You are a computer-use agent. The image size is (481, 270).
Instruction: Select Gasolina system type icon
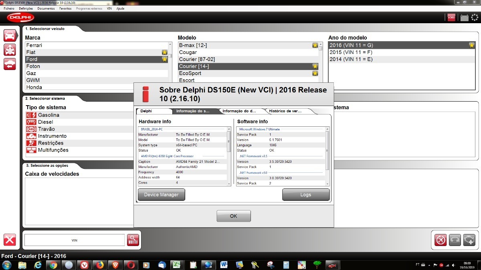(31, 115)
